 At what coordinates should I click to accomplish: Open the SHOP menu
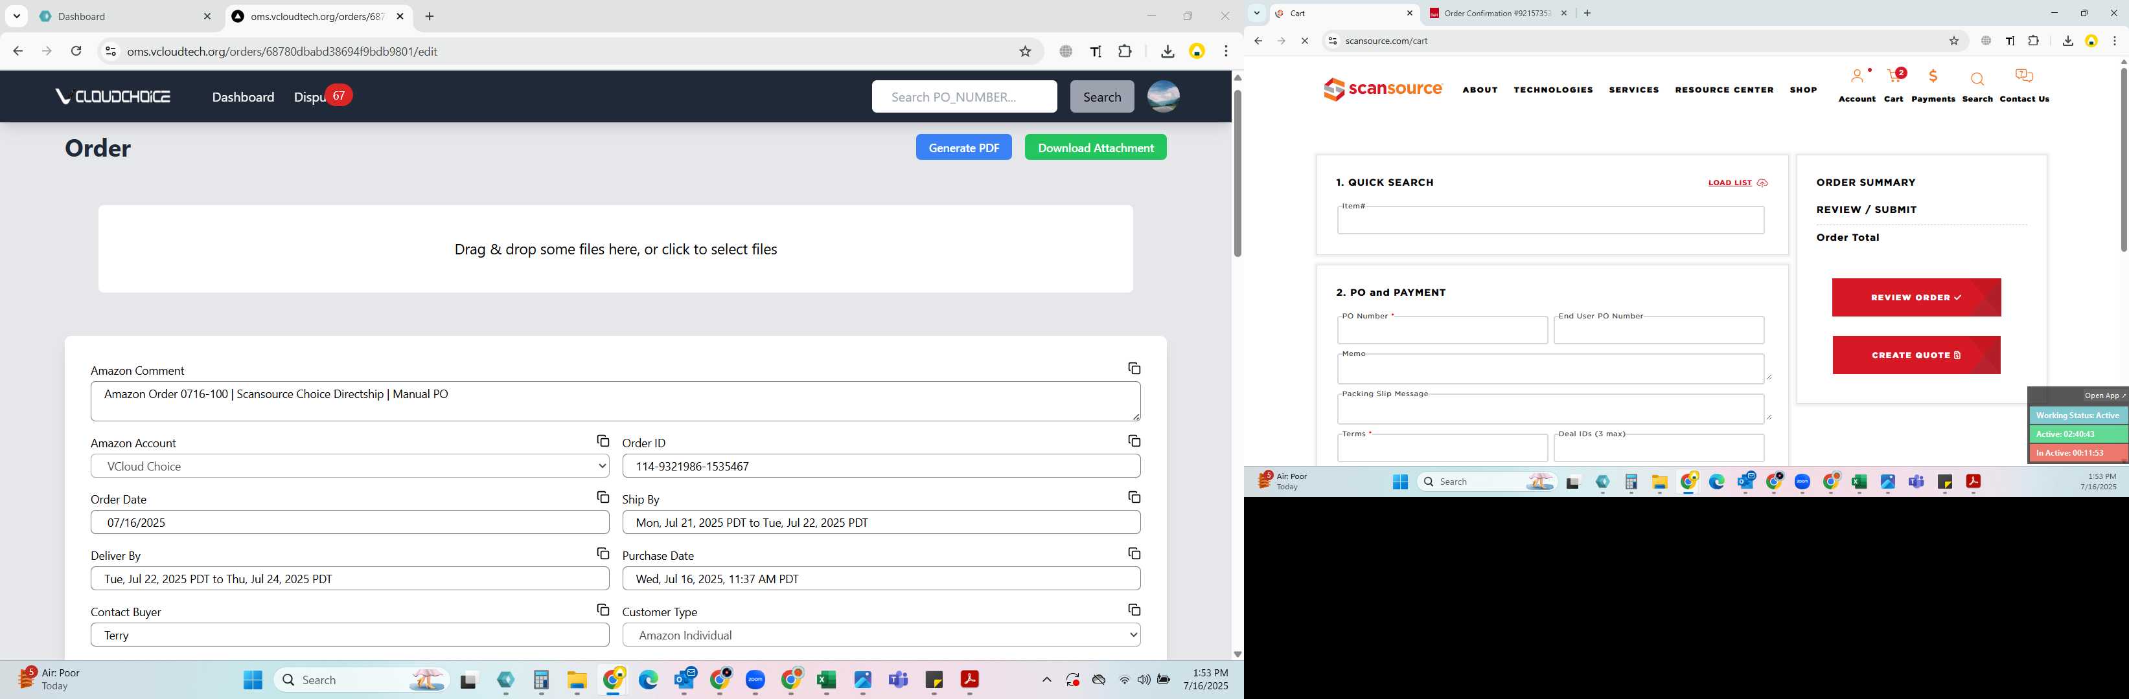tap(1802, 90)
